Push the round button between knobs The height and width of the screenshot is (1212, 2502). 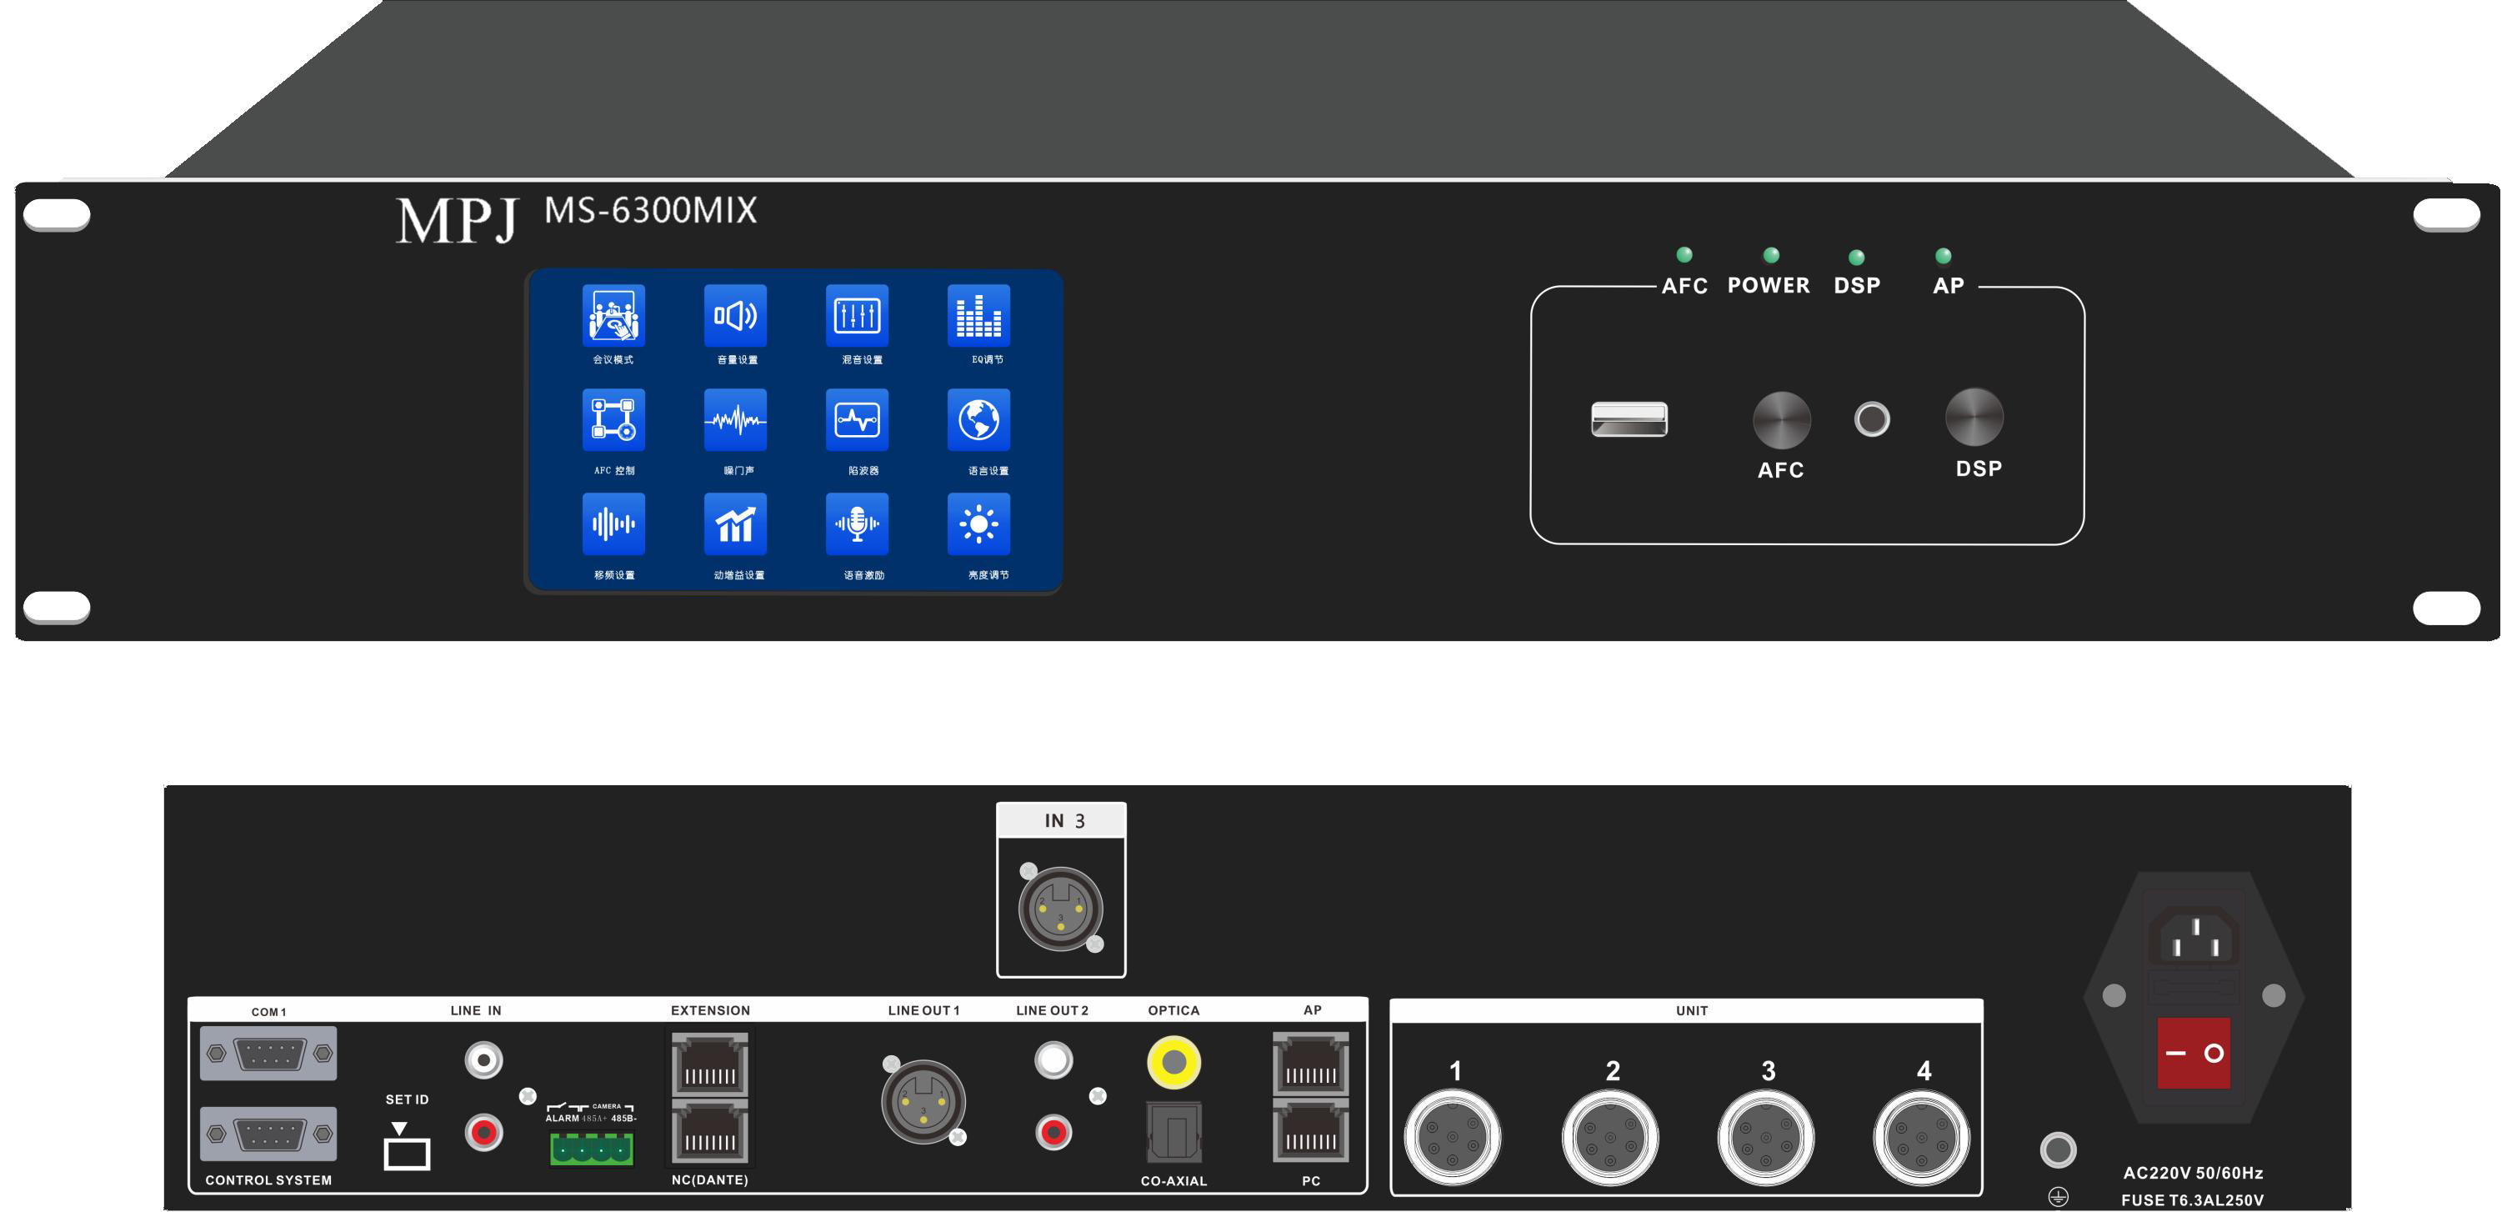click(1872, 419)
